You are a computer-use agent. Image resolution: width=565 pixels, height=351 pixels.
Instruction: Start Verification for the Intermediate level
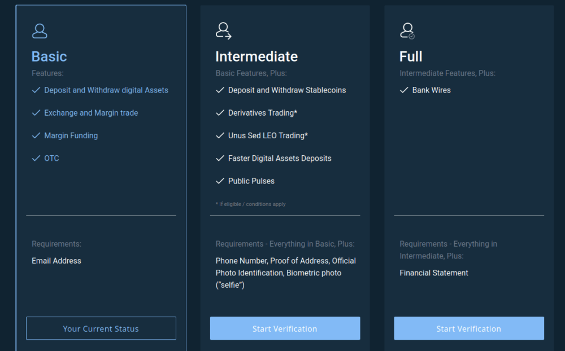tap(285, 328)
